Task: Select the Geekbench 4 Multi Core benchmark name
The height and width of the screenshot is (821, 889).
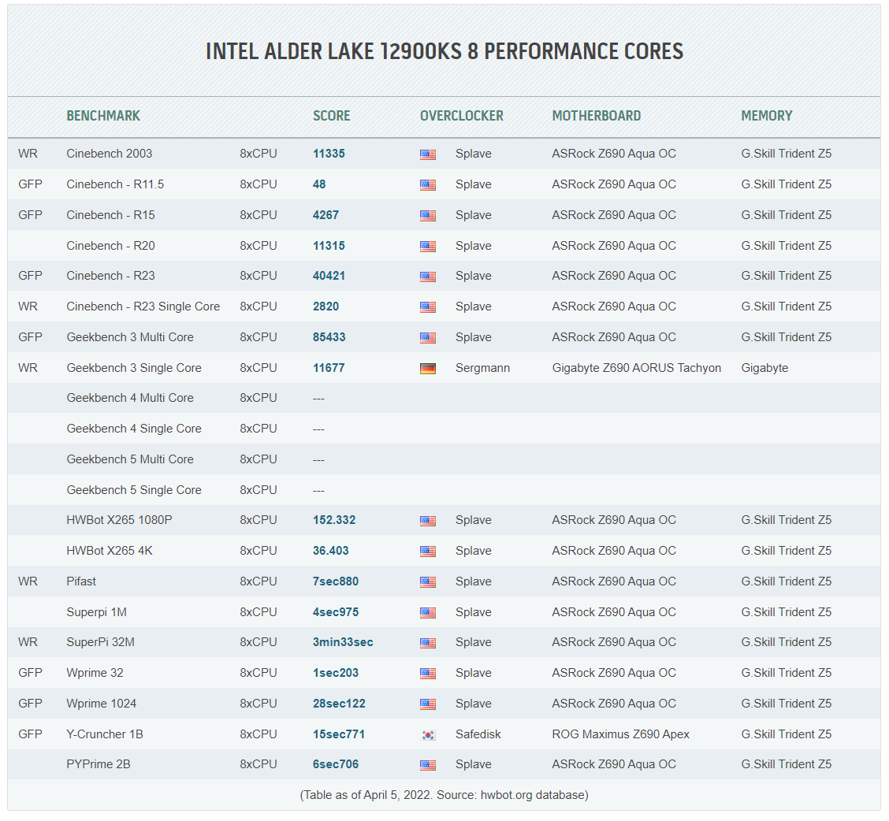Action: coord(130,397)
